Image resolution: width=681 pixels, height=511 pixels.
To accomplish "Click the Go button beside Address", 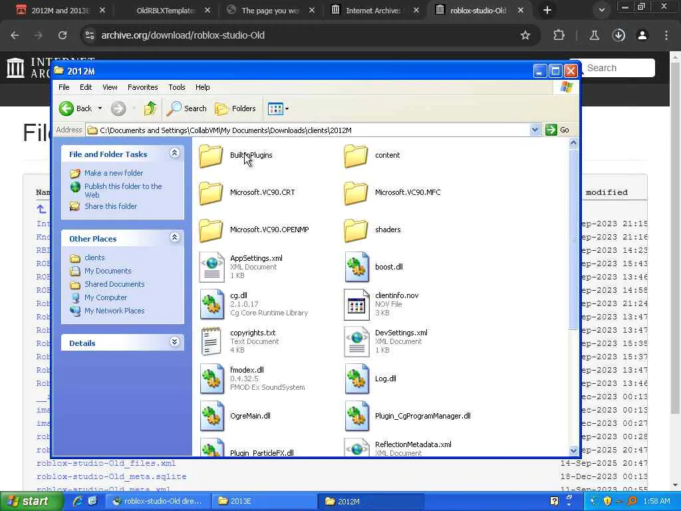I will pos(558,130).
